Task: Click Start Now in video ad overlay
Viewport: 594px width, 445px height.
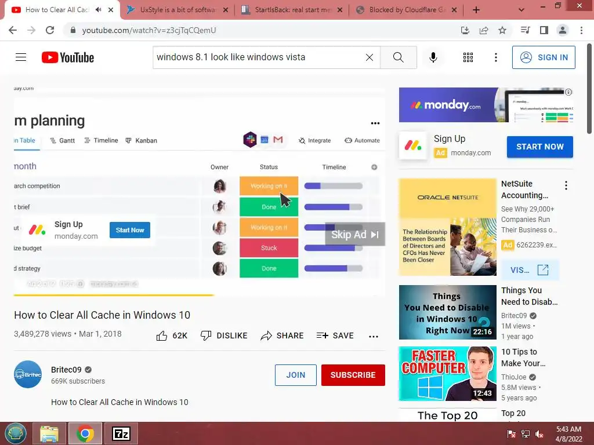Action: point(130,230)
